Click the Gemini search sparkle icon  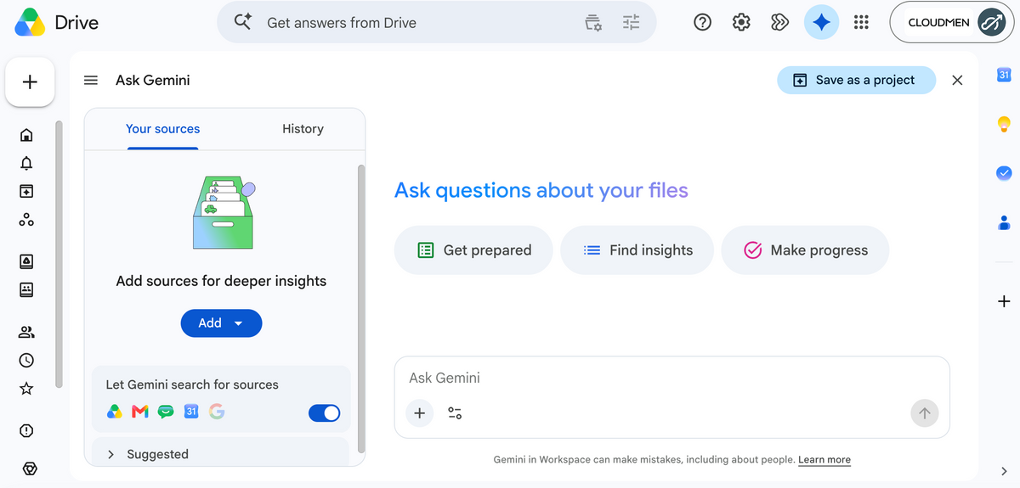(x=243, y=22)
